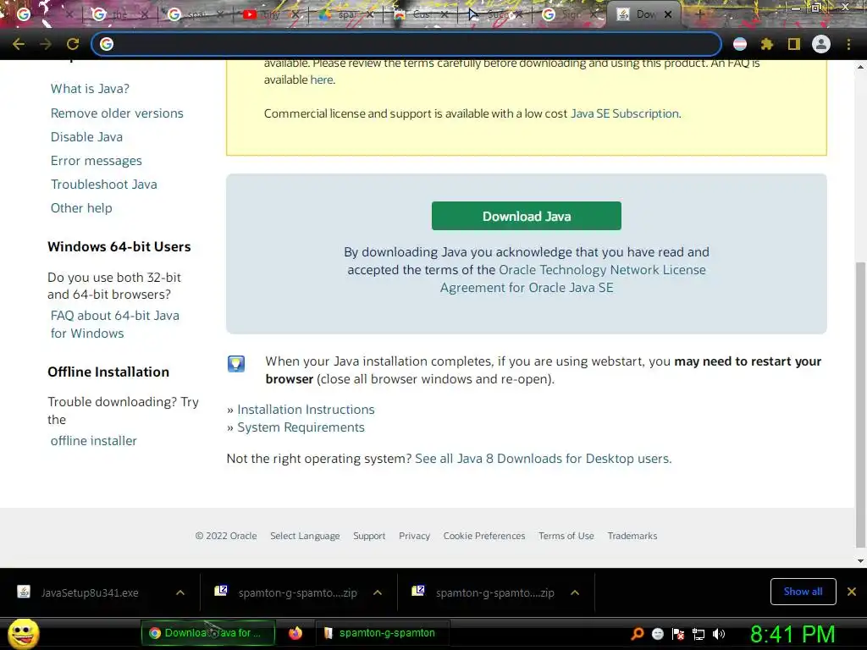The height and width of the screenshot is (650, 867).
Task: Open the 'What is Java?' link
Action: point(90,88)
